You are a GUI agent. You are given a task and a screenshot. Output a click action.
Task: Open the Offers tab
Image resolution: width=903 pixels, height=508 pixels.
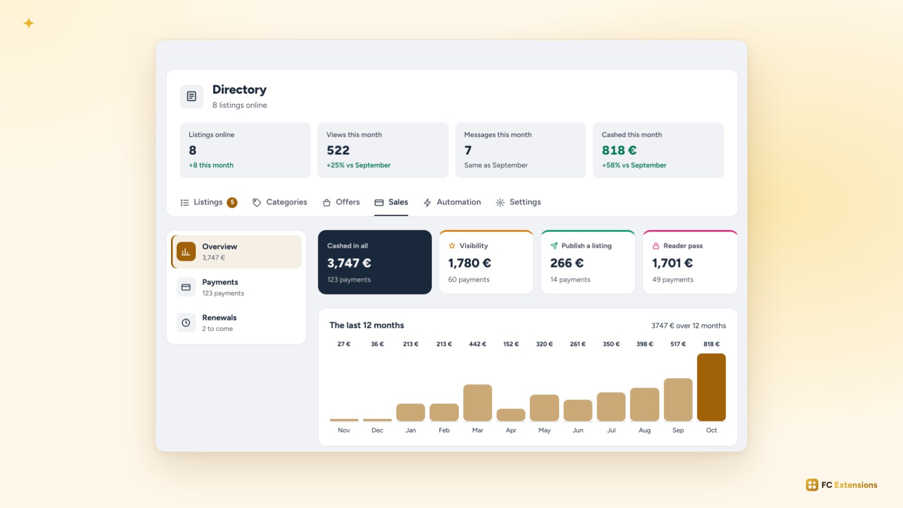click(x=341, y=202)
